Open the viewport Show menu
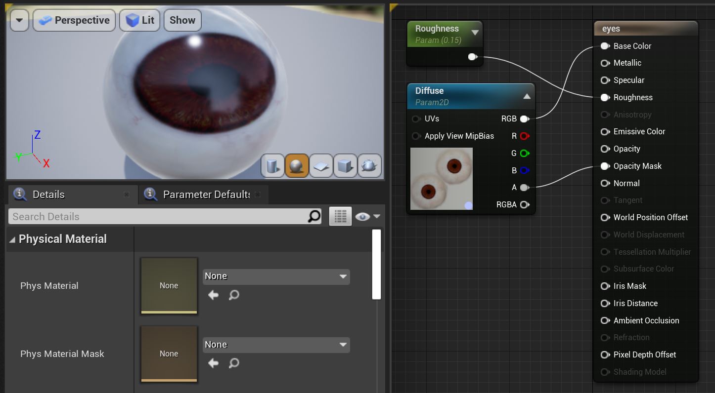Viewport: 715px width, 393px height. 182,20
